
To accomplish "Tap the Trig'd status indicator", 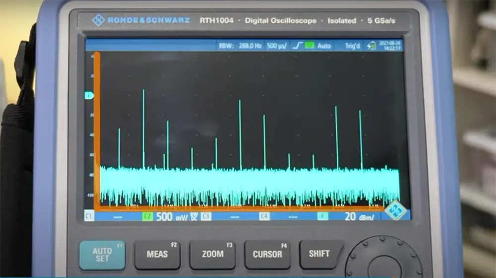I will (352, 46).
